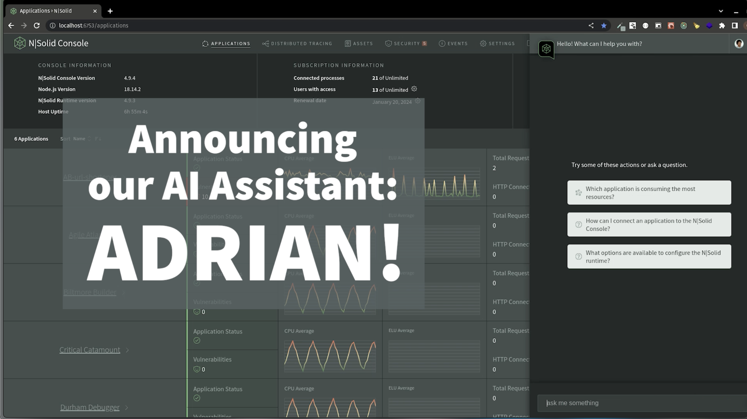The image size is (747, 419).
Task: Click the share icon in address bar
Action: click(x=591, y=26)
